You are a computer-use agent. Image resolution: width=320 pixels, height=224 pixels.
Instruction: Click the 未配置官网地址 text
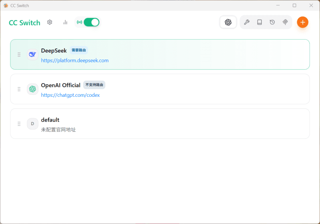tap(58, 130)
